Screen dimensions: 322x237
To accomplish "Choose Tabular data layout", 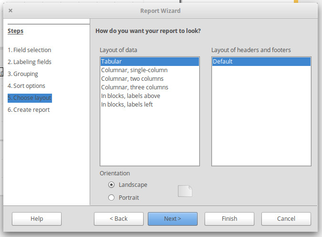I will click(111, 62).
